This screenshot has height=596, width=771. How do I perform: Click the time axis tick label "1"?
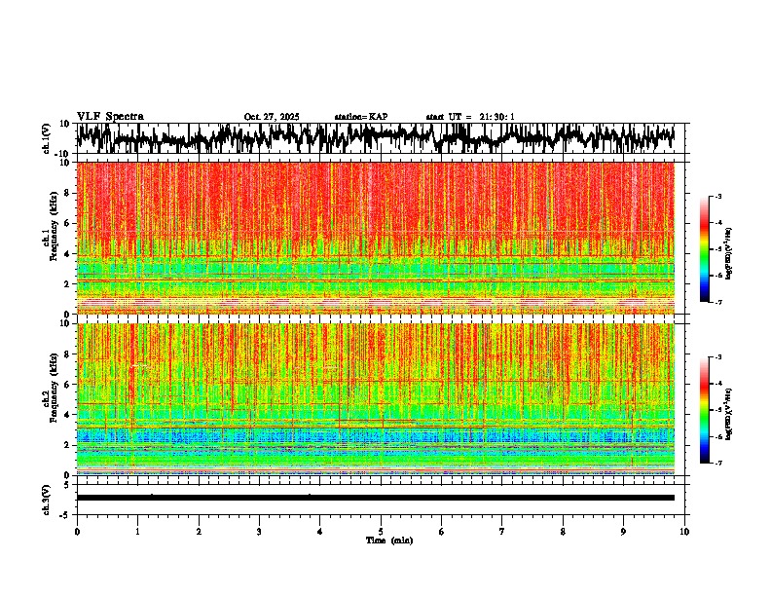(x=137, y=532)
